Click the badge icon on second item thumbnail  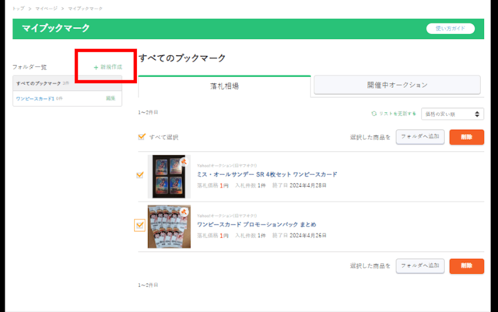pyautogui.click(x=184, y=211)
